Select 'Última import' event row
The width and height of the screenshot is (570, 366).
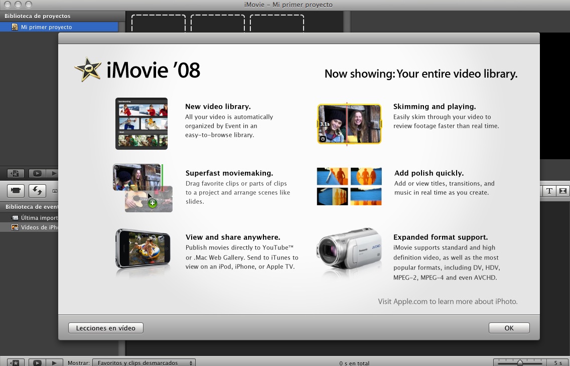point(29,218)
